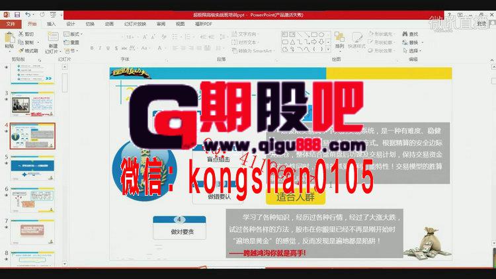Image resolution: width=496 pixels, height=279 pixels.
Task: Expand the shapes gallery More arrow
Action: pyautogui.click(x=328, y=50)
